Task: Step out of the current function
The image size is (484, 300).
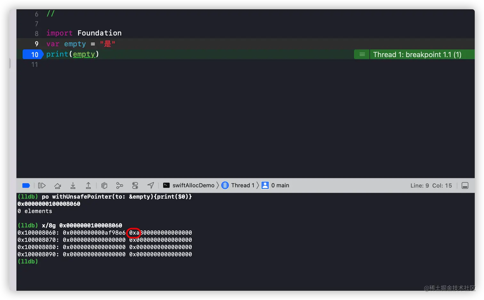Action: (x=88, y=186)
